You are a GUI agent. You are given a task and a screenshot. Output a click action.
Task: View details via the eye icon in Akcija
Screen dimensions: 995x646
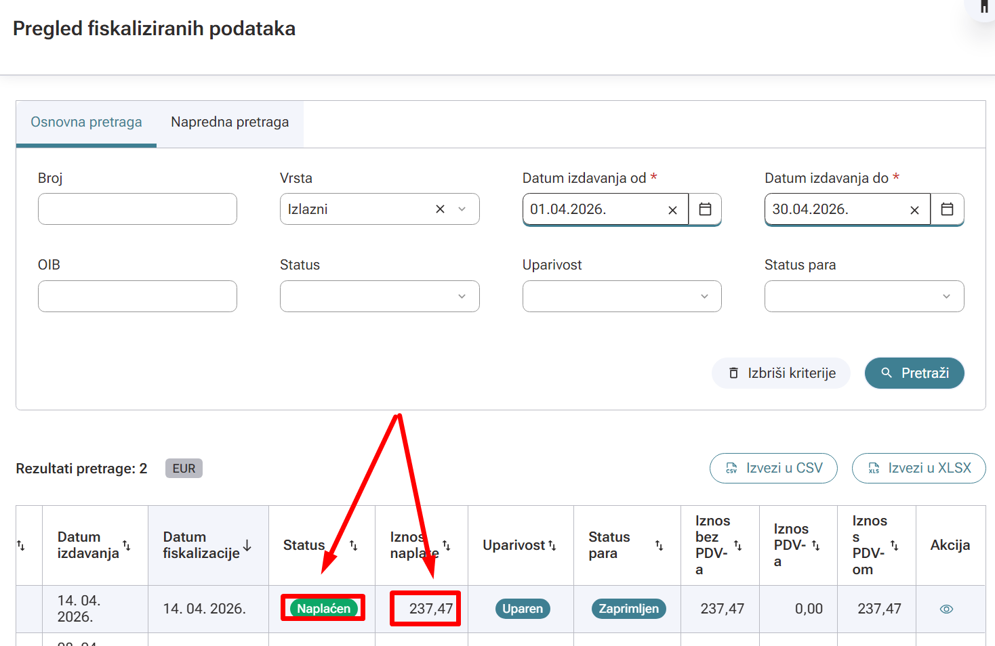click(947, 609)
